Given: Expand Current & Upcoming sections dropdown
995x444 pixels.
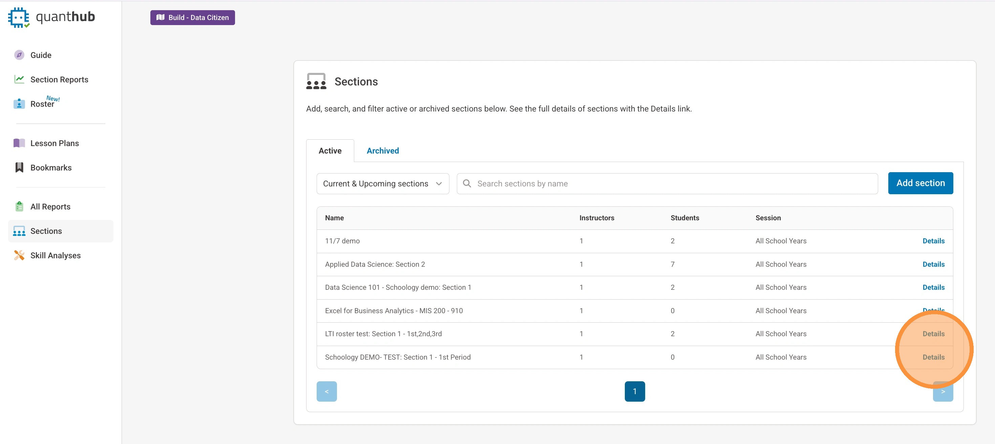Looking at the screenshot, I should coord(382,184).
